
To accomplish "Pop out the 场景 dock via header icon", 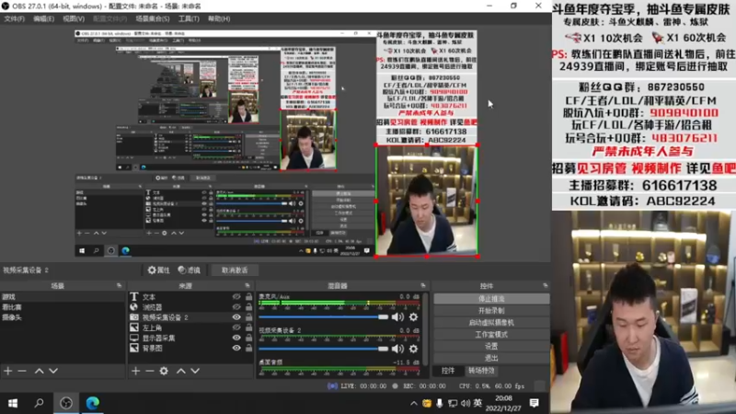I will [120, 285].
